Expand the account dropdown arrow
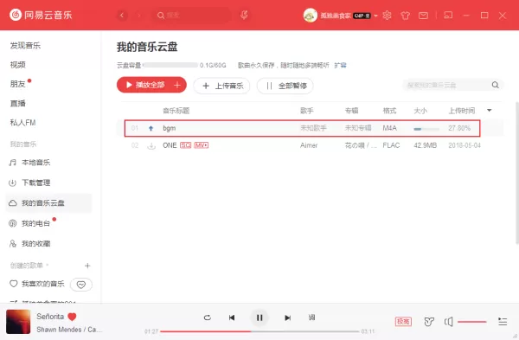This screenshot has height=340, width=519. (x=375, y=16)
